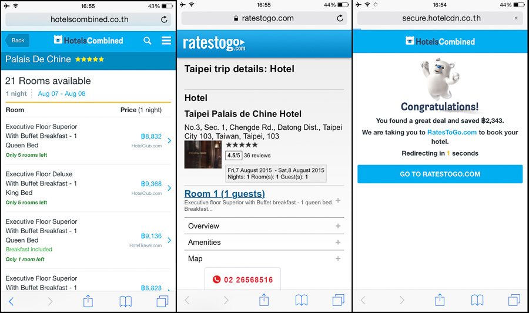Expand the Map section
The height and width of the screenshot is (313, 529).
click(x=264, y=258)
